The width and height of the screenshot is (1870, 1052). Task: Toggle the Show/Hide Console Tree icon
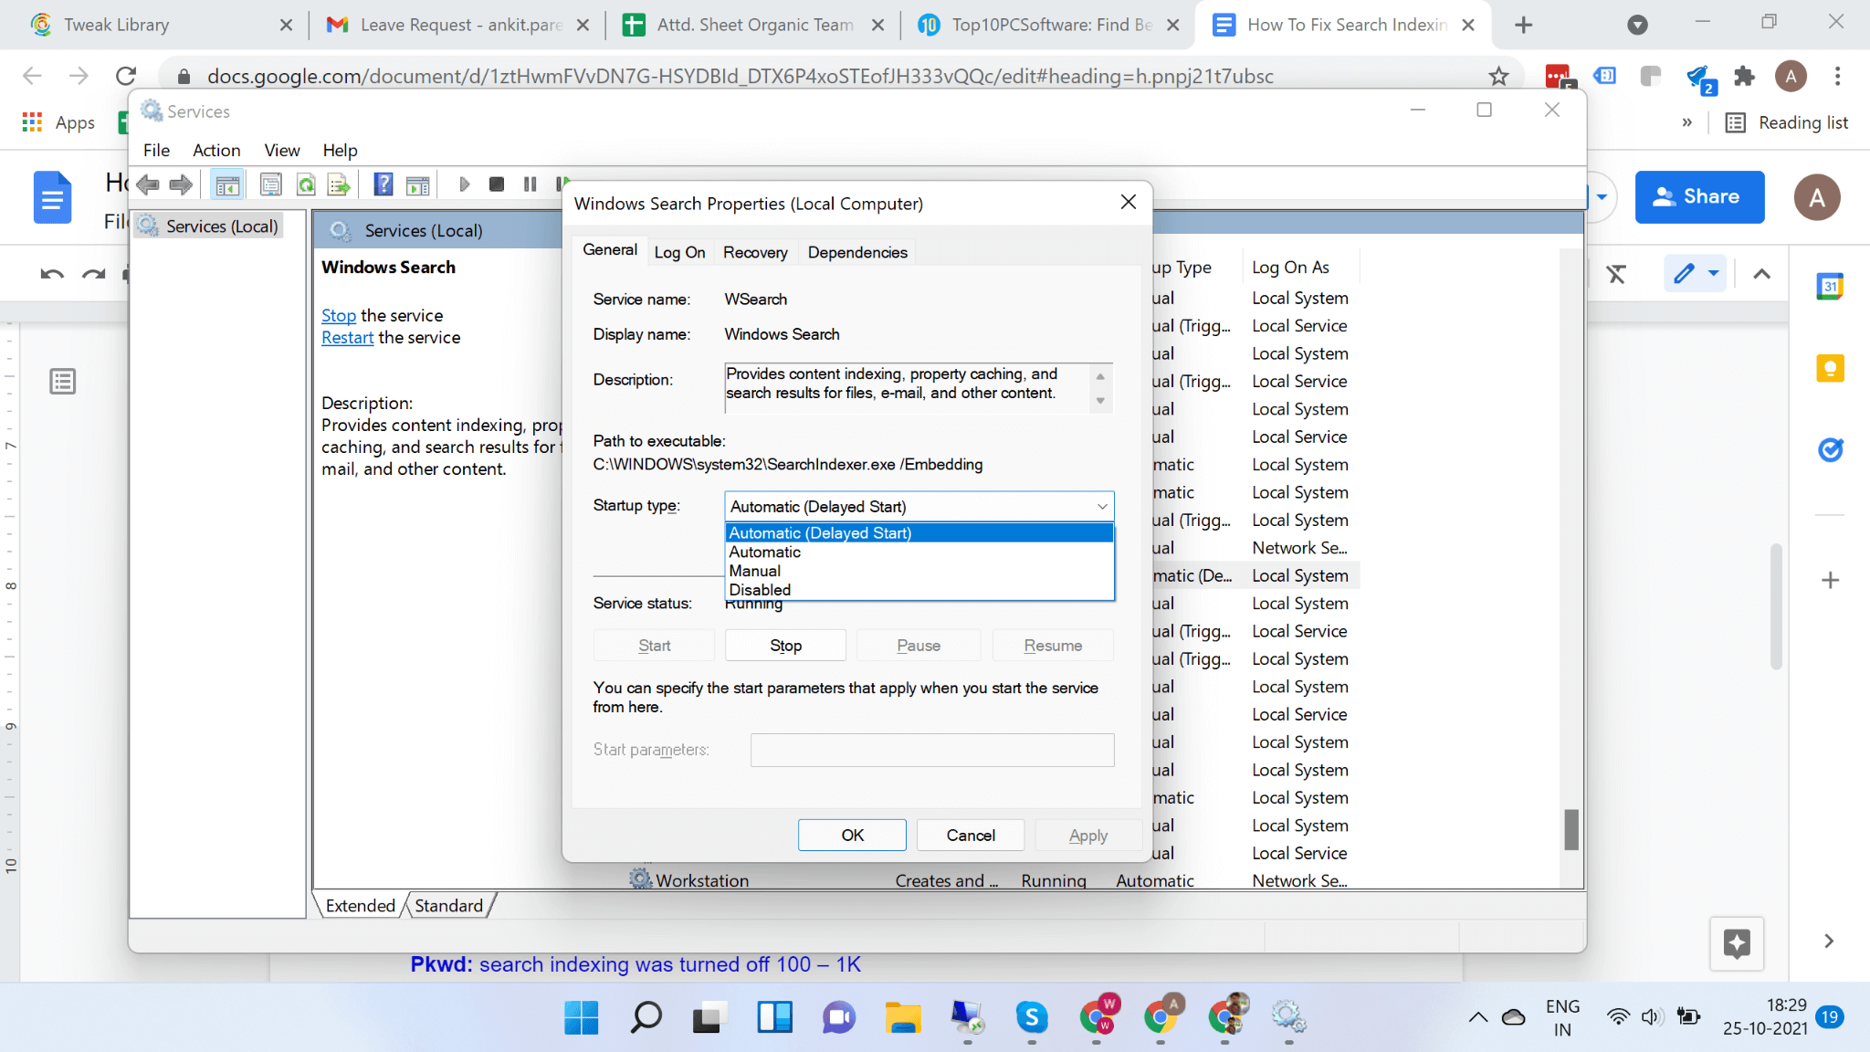tap(227, 184)
